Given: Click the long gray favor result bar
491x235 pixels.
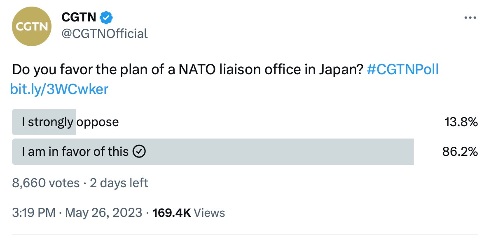Looking at the screenshot, I should tap(213, 152).
